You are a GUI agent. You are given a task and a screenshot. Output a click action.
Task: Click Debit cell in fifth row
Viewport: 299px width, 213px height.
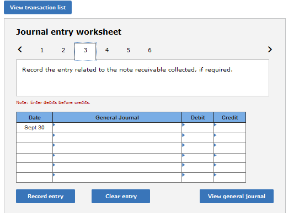click(197, 168)
